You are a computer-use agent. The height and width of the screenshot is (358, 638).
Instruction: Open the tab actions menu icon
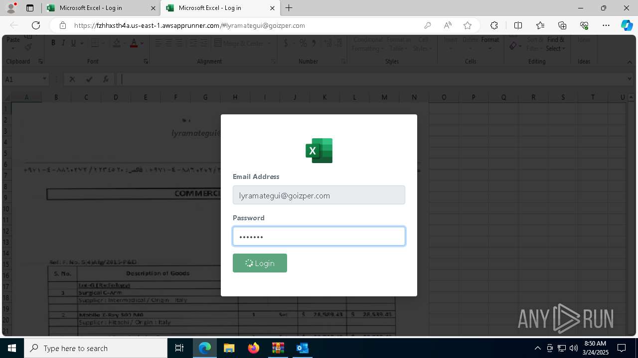(30, 8)
